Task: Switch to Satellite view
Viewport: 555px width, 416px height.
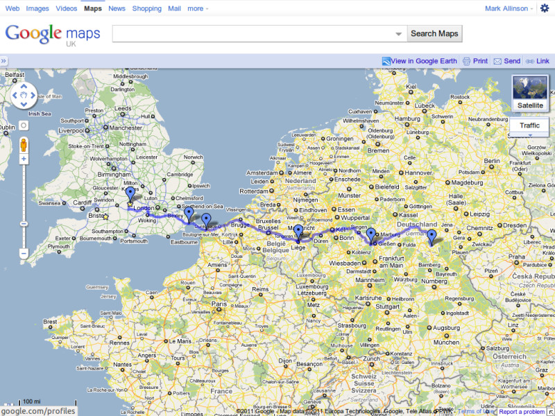Action: pyautogui.click(x=530, y=93)
